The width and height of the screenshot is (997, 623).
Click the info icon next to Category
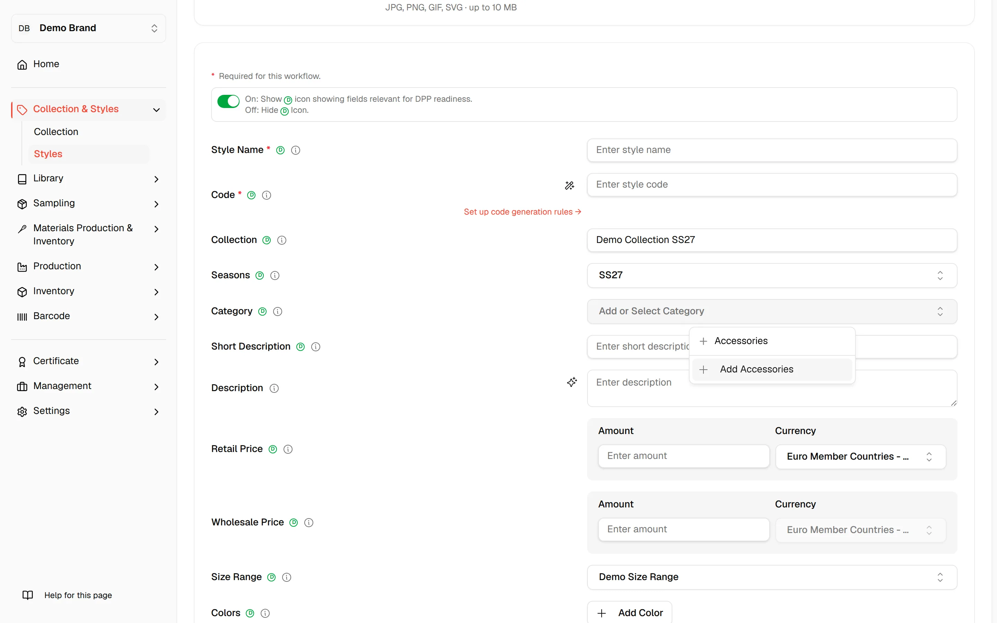pos(278,311)
